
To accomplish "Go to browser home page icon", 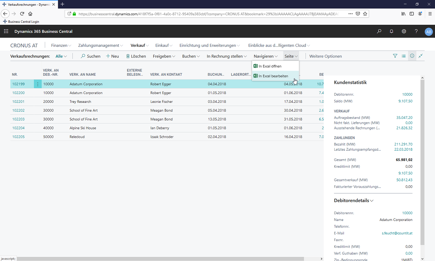I will tap(30, 14).
